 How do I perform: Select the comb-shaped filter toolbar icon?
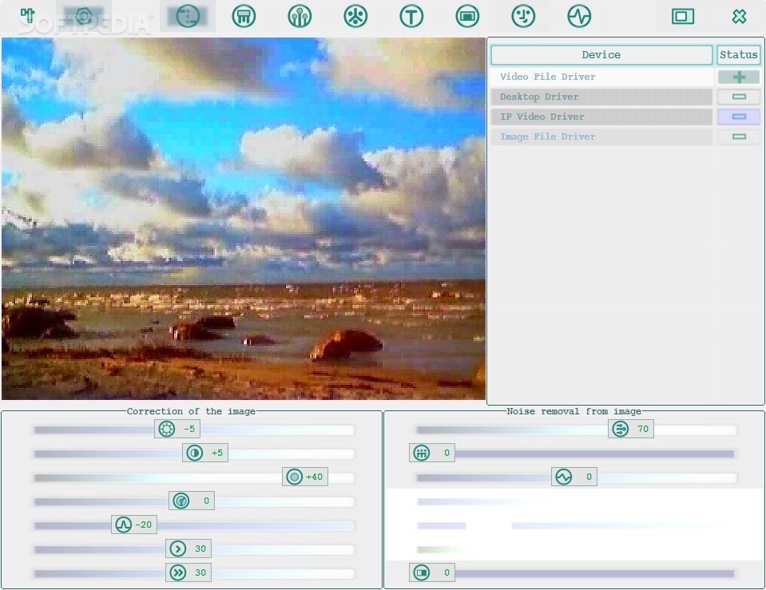[x=244, y=16]
